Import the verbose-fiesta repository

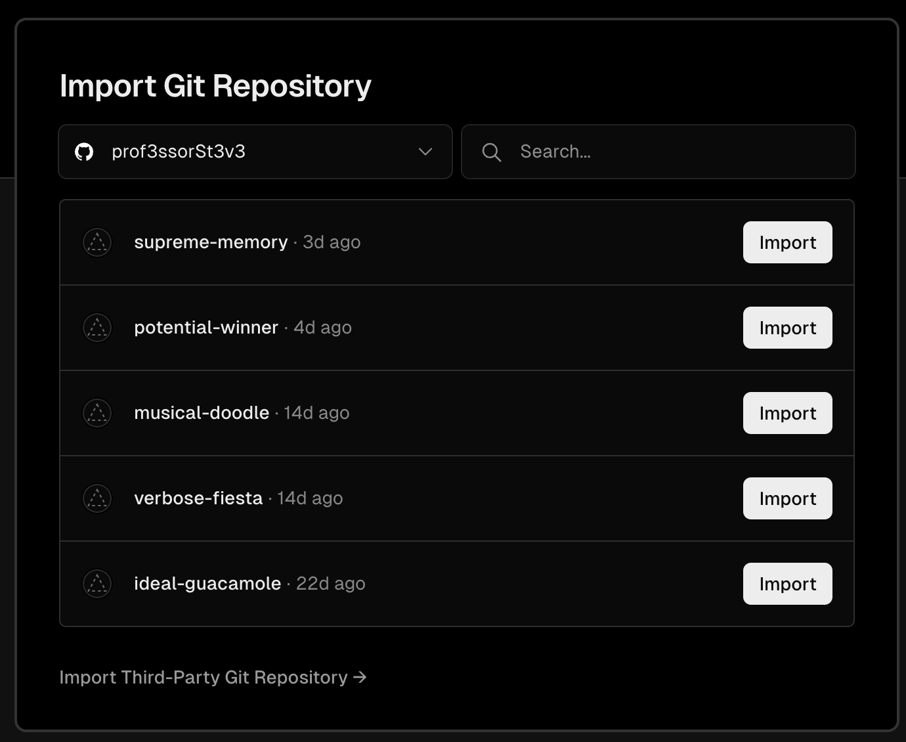coord(787,498)
